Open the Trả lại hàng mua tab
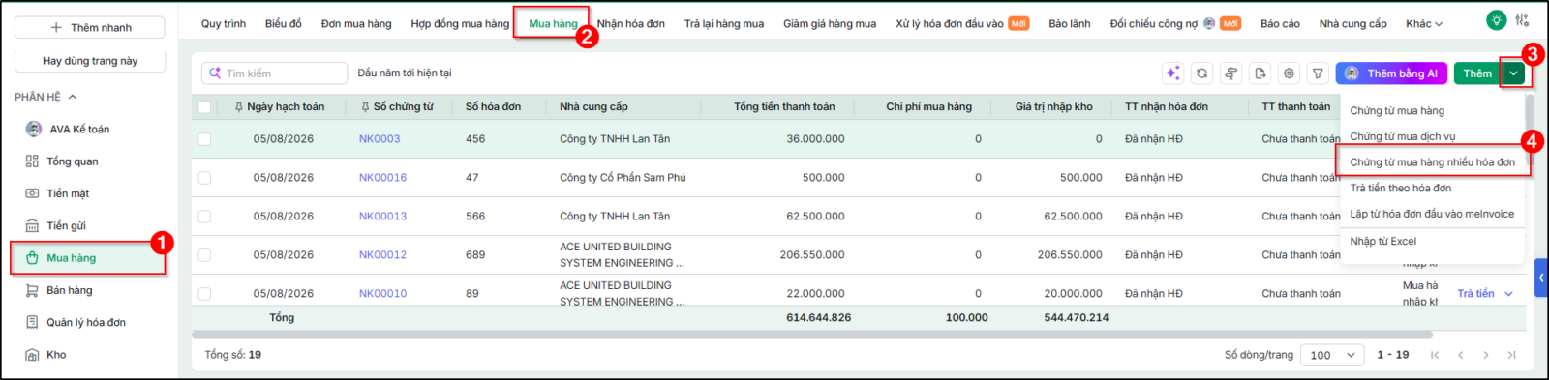The image size is (1549, 380). pos(724,24)
